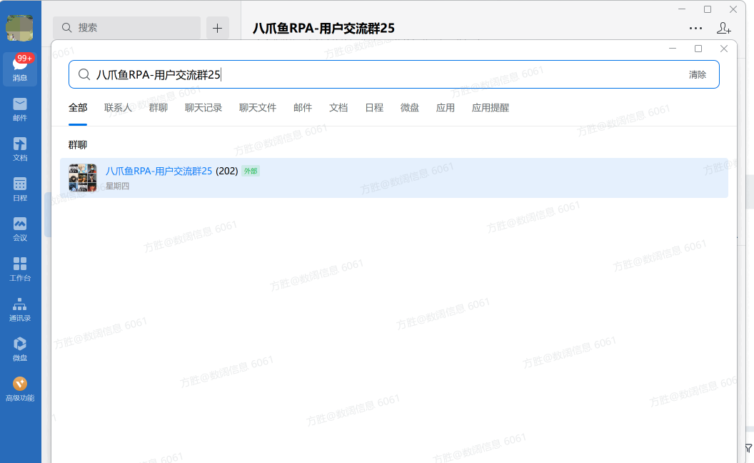This screenshot has height=463, width=754.
Task: Open the 八爪鱼RPA-用户交流群25 search result
Action: (x=394, y=178)
